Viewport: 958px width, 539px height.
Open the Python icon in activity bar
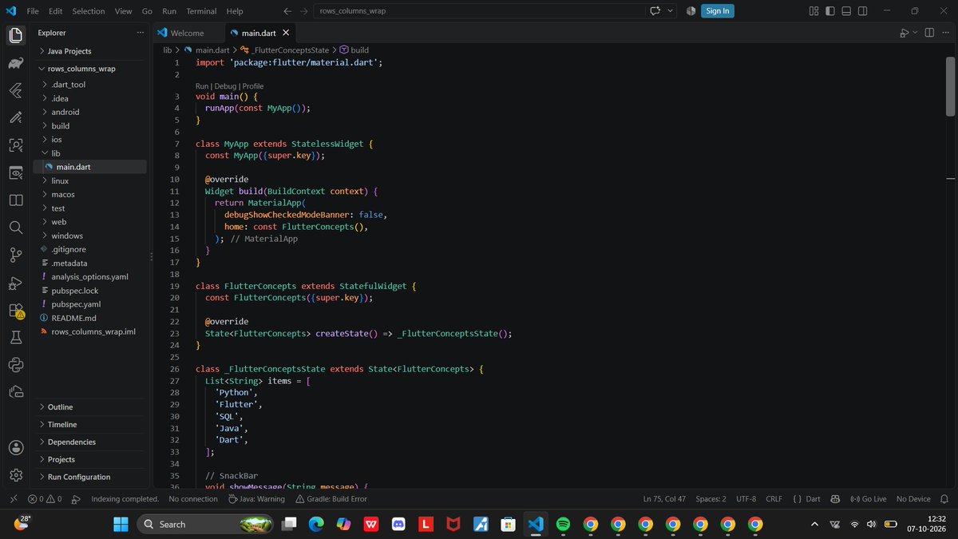15,365
